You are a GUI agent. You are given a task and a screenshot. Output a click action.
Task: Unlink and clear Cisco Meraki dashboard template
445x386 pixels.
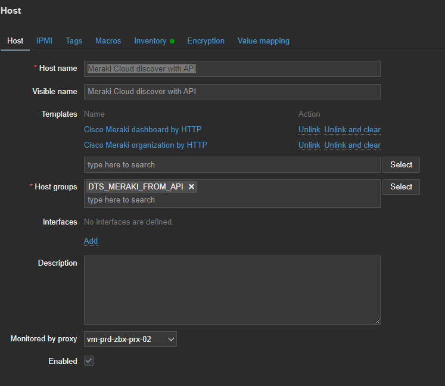pos(352,130)
